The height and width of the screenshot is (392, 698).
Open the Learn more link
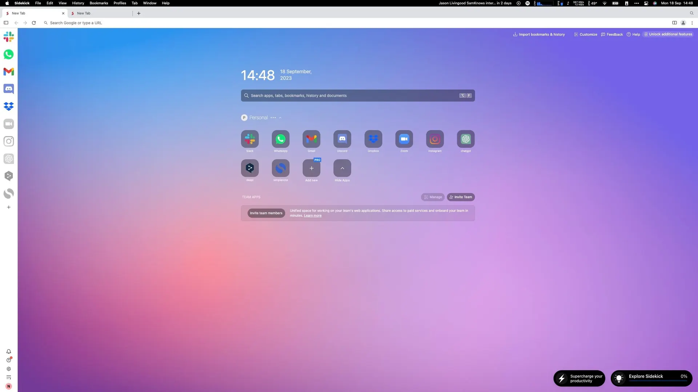coord(312,215)
